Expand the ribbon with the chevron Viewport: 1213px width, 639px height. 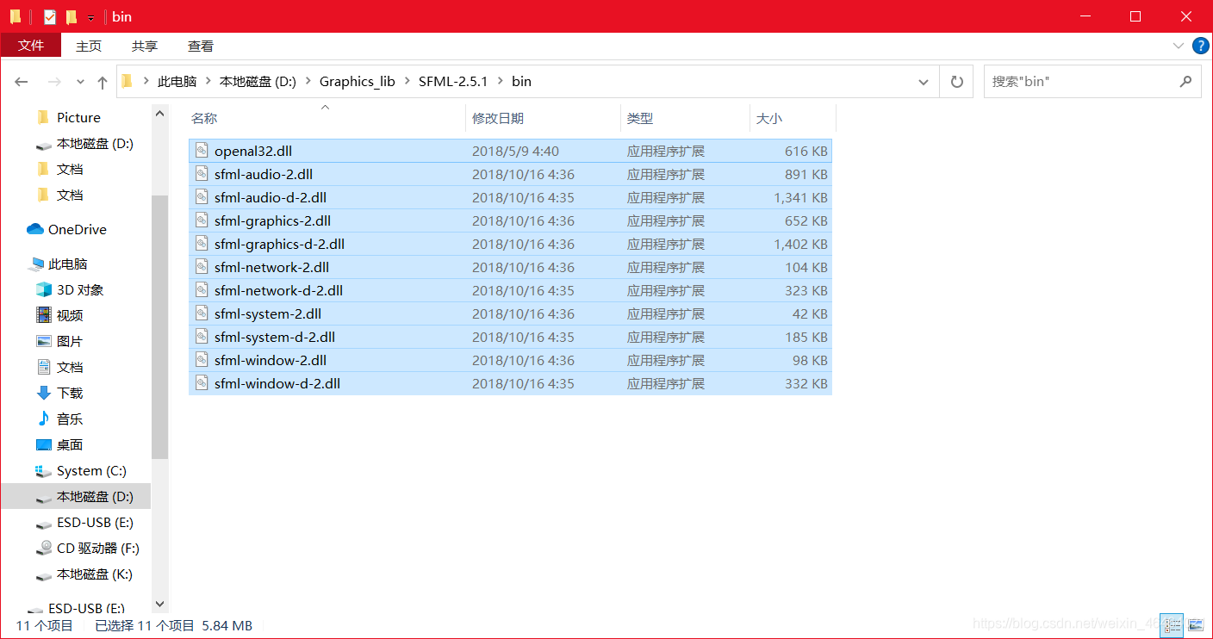pos(1179,46)
